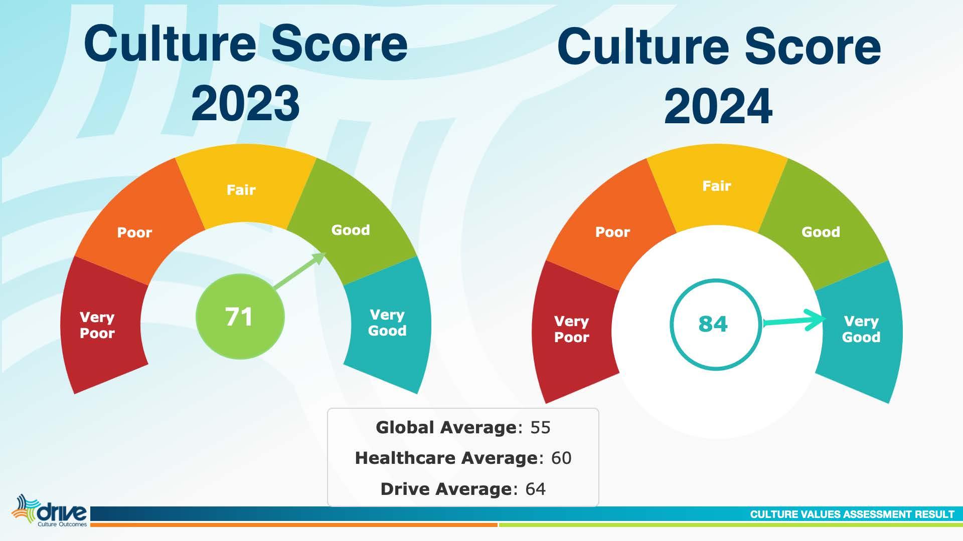
Task: Click the Drive Culture Outcomes logo
Action: (x=50, y=512)
